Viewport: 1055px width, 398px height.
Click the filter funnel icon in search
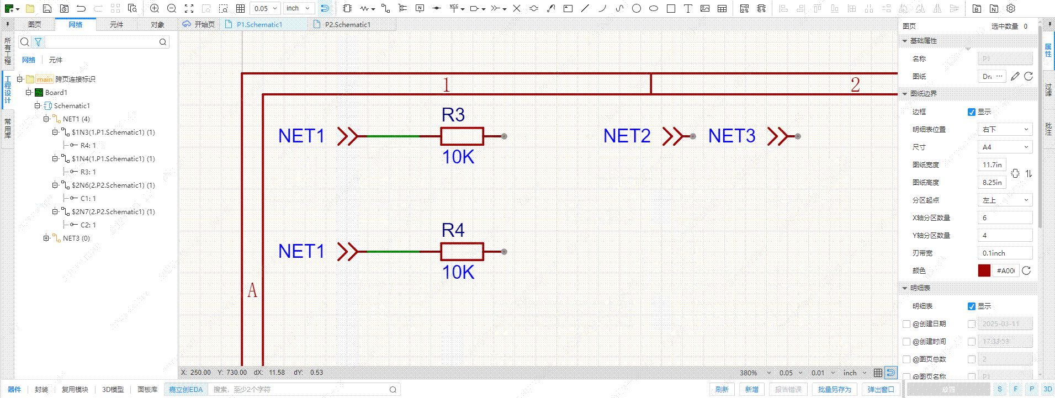[38, 42]
